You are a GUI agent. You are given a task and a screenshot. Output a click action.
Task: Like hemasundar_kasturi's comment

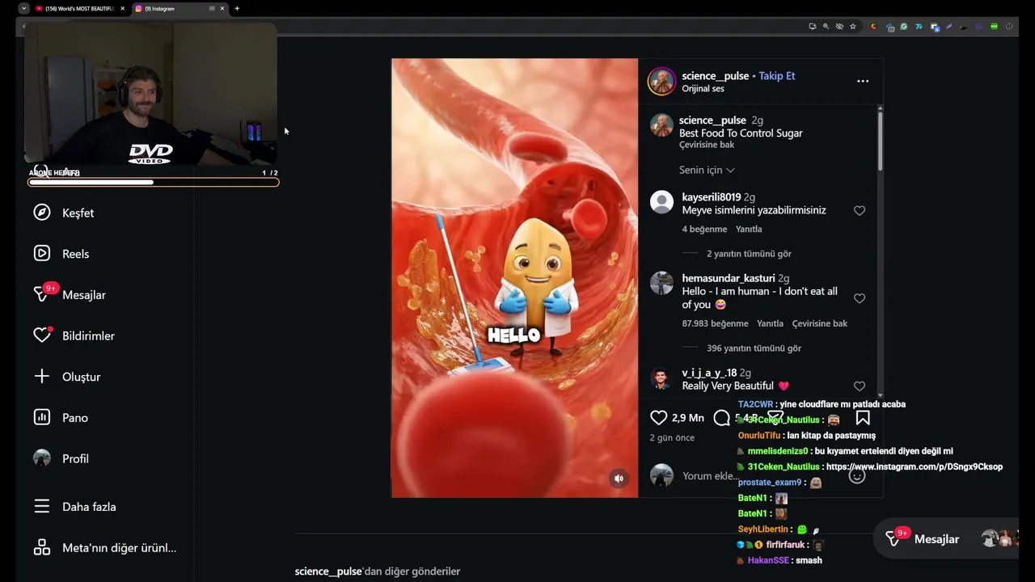click(x=860, y=298)
